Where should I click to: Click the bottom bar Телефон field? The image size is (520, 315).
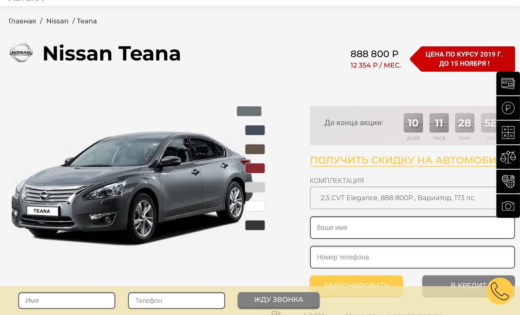click(x=176, y=301)
